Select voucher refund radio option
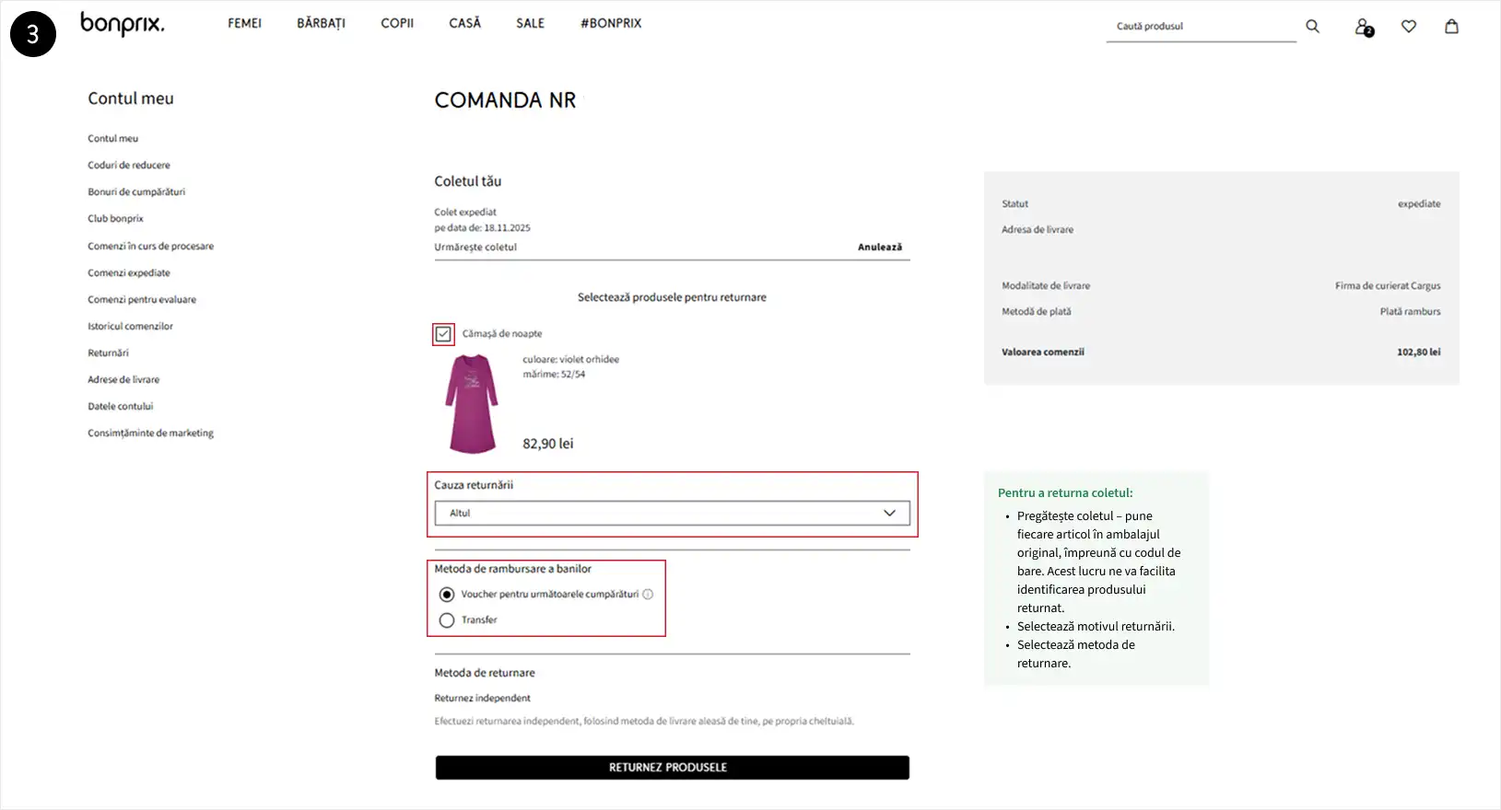Screen dimensions: 1501x810 (x=447, y=595)
